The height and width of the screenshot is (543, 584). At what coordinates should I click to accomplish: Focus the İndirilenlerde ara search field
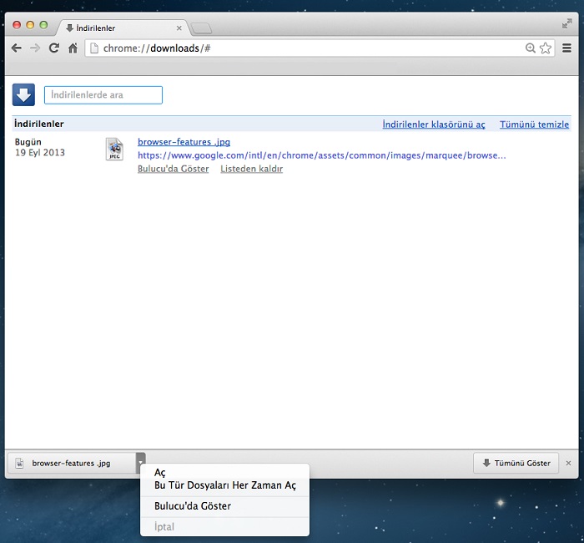click(103, 94)
